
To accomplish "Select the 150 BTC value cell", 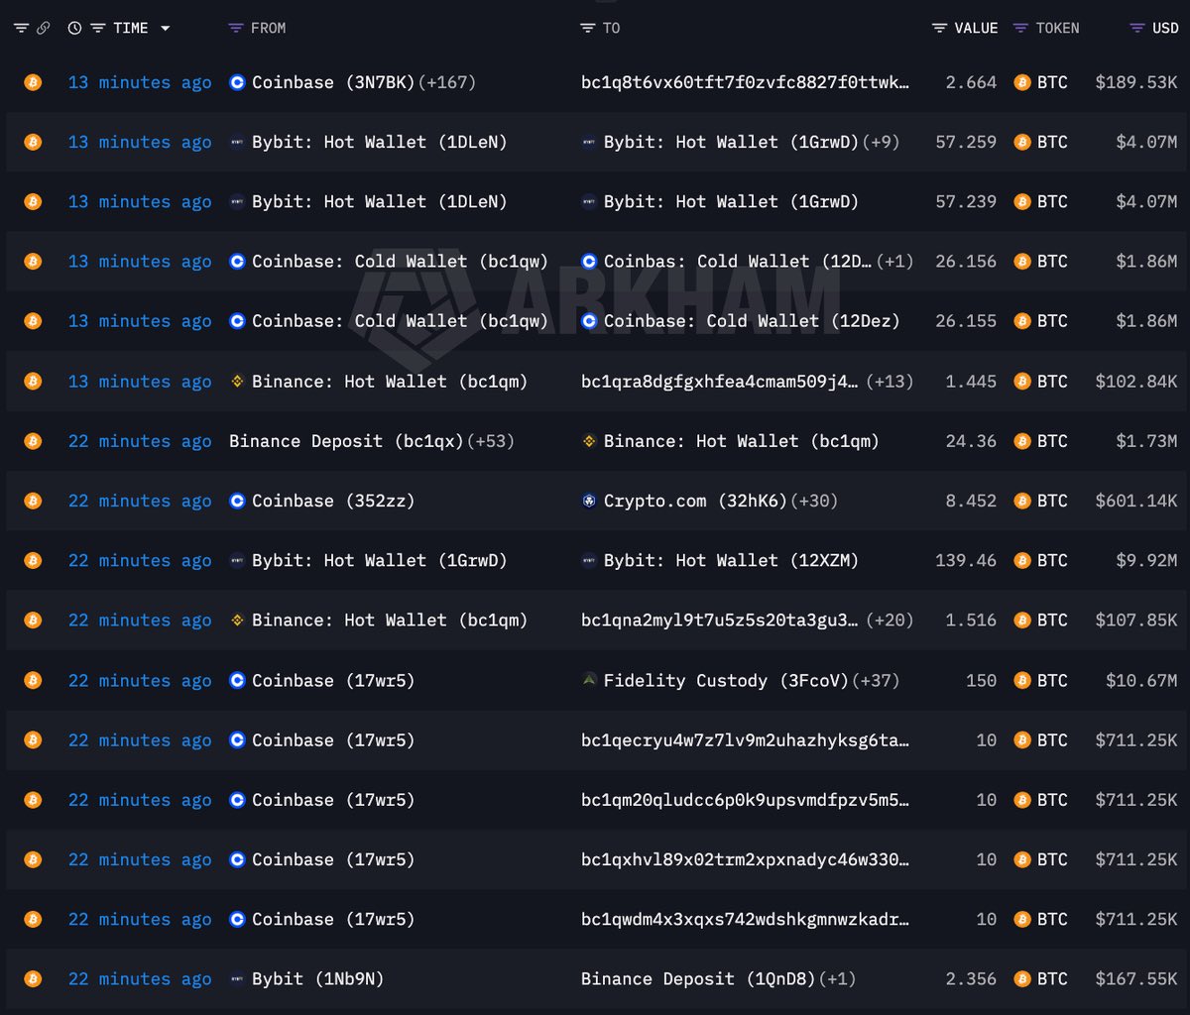I will click(981, 680).
